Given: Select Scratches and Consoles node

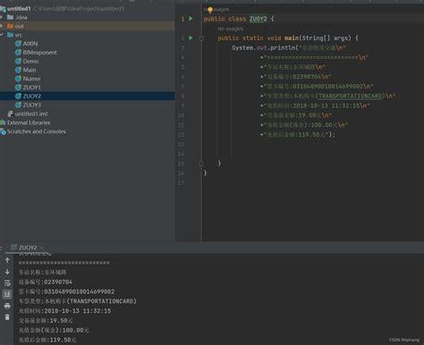Looking at the screenshot, I should click(x=37, y=131).
